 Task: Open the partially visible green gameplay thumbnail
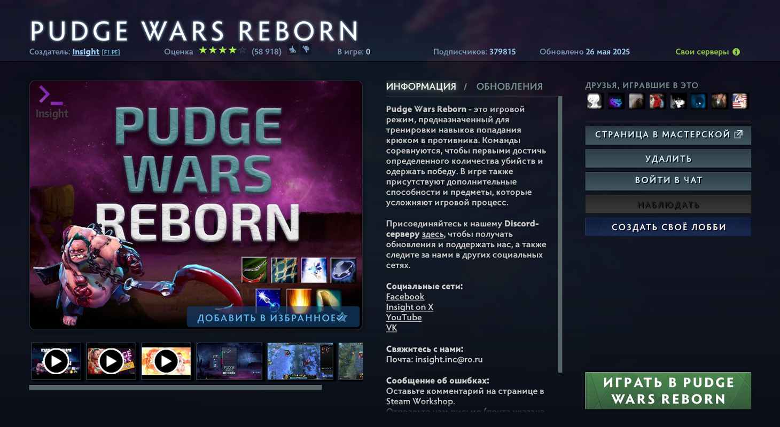tap(350, 361)
